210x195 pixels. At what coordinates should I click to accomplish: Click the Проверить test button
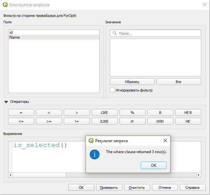(109, 188)
